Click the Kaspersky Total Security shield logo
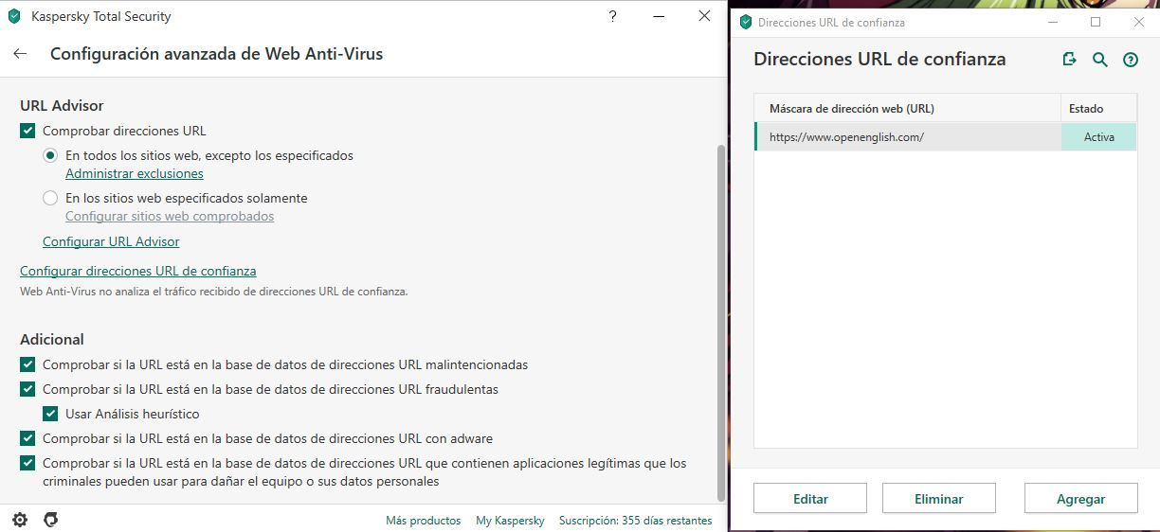 click(x=14, y=16)
